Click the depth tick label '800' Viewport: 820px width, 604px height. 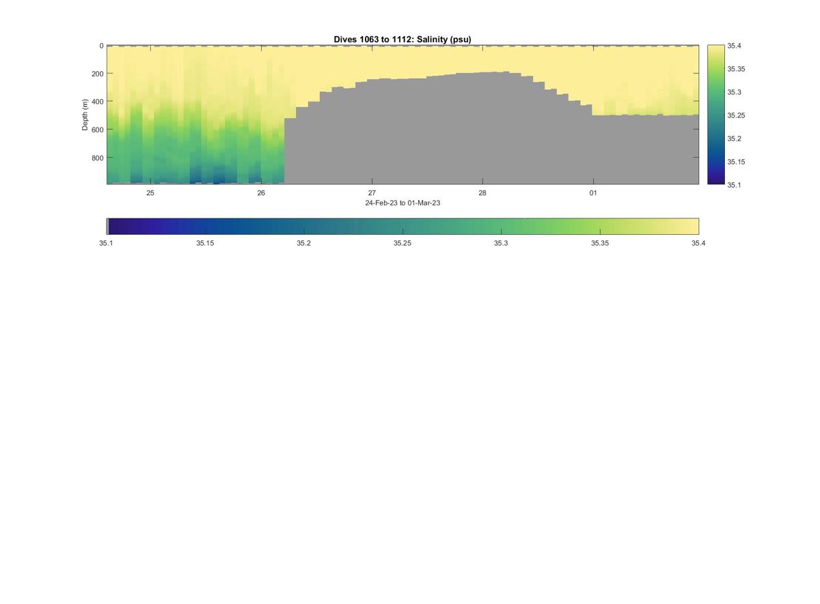coord(98,158)
